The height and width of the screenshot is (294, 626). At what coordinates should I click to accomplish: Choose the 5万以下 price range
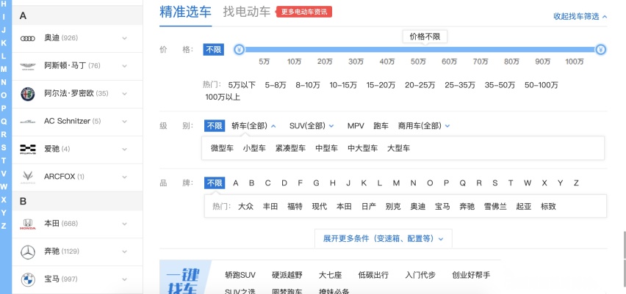click(242, 85)
